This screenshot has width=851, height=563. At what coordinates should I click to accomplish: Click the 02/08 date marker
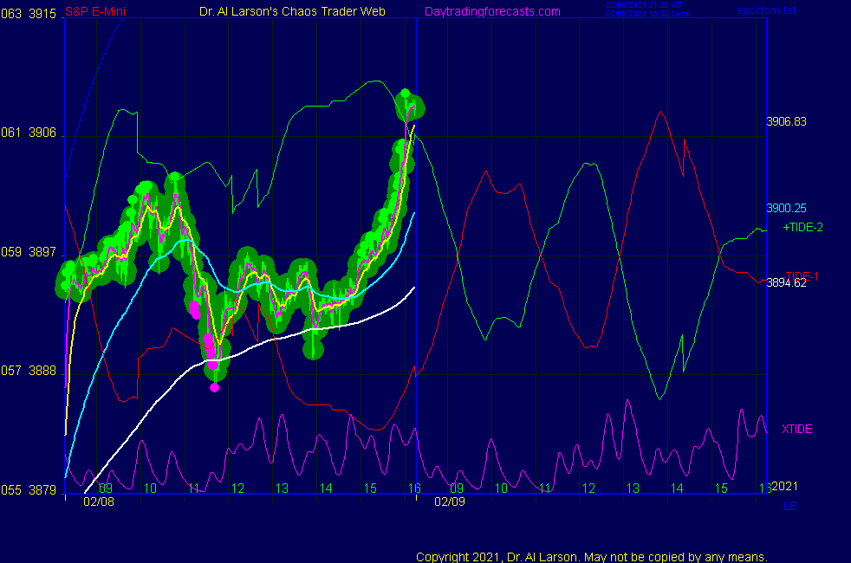click(x=96, y=502)
